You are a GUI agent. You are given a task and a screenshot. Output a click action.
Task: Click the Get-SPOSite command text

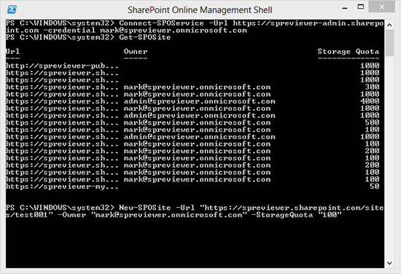coord(145,37)
